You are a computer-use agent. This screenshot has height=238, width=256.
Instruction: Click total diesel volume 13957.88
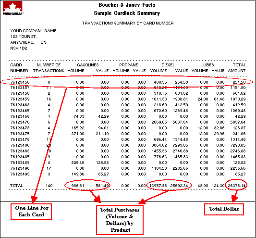point(158,186)
